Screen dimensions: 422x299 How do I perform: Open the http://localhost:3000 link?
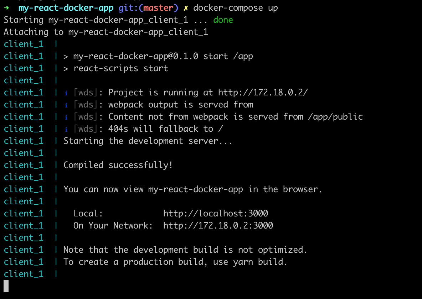216,214
